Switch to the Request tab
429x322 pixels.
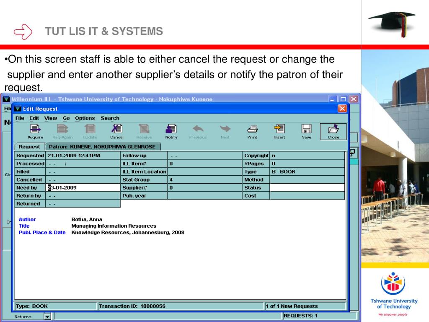(29, 147)
